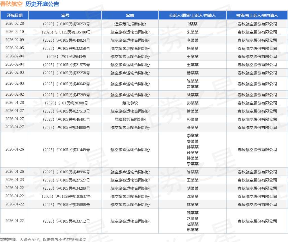The height and width of the screenshot is (242, 288).
Task: Click case number 沪0105民初34800号
Action: [66, 127]
